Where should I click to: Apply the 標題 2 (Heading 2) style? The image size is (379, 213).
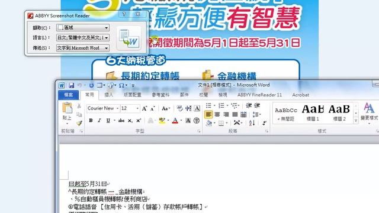(339, 114)
